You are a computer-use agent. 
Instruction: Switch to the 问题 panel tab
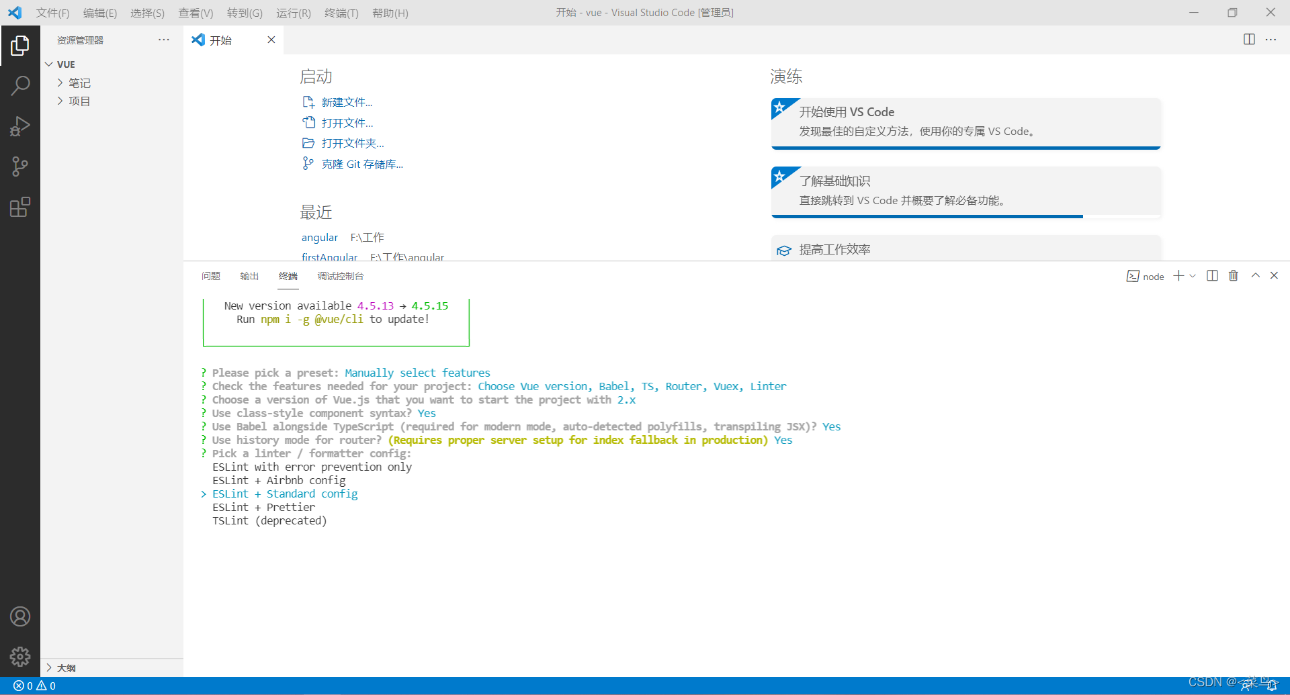211,276
